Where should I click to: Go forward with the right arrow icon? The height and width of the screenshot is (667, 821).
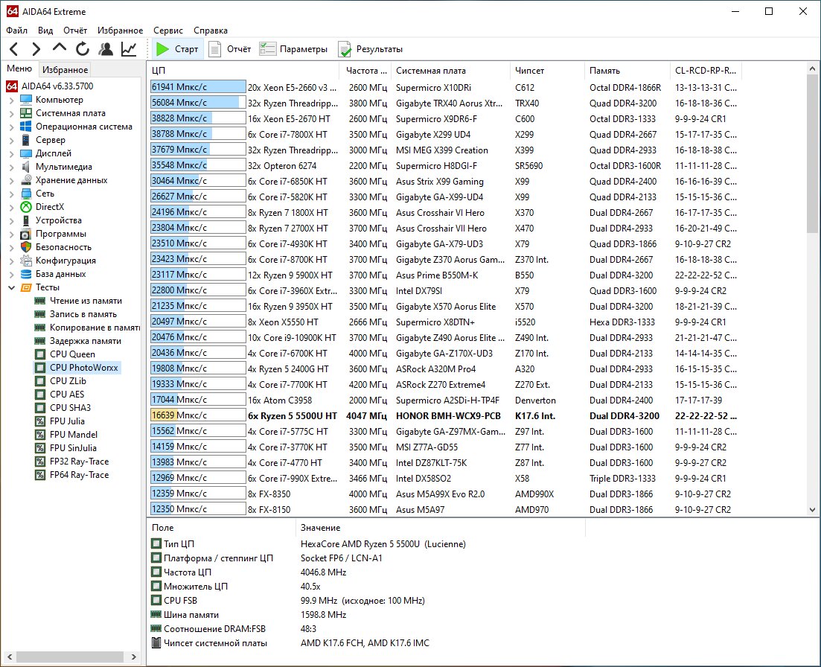[x=36, y=49]
